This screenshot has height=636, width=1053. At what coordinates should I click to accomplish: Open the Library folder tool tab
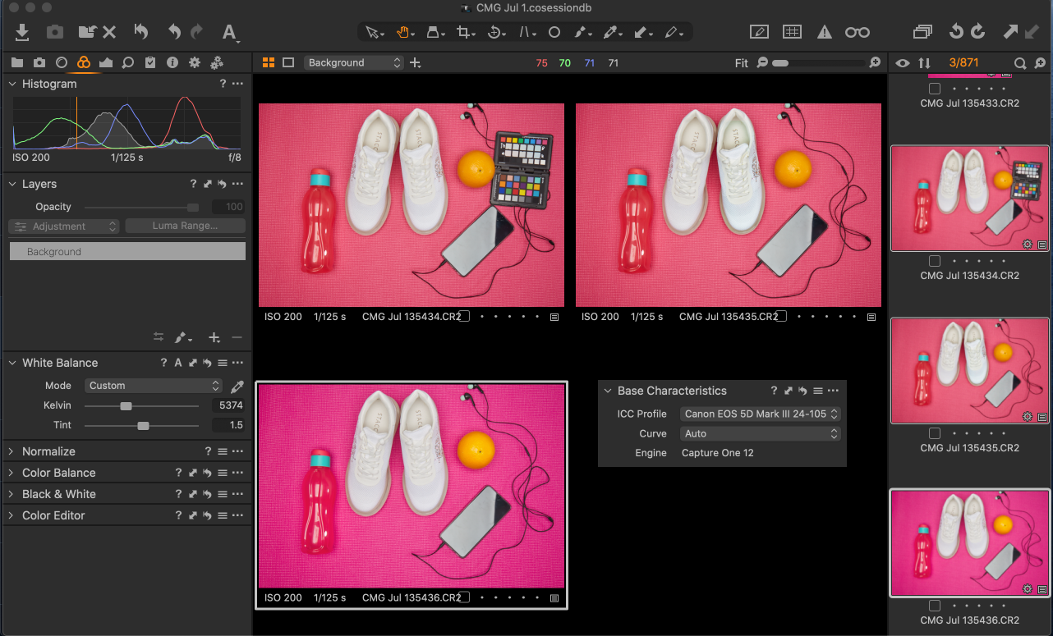click(x=17, y=62)
